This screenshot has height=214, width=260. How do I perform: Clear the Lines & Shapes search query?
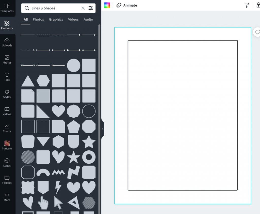click(x=83, y=8)
